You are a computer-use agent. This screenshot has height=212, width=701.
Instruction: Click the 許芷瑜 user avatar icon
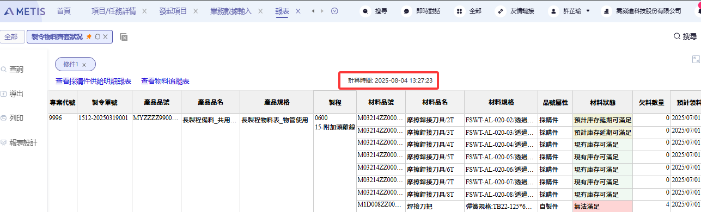click(554, 11)
